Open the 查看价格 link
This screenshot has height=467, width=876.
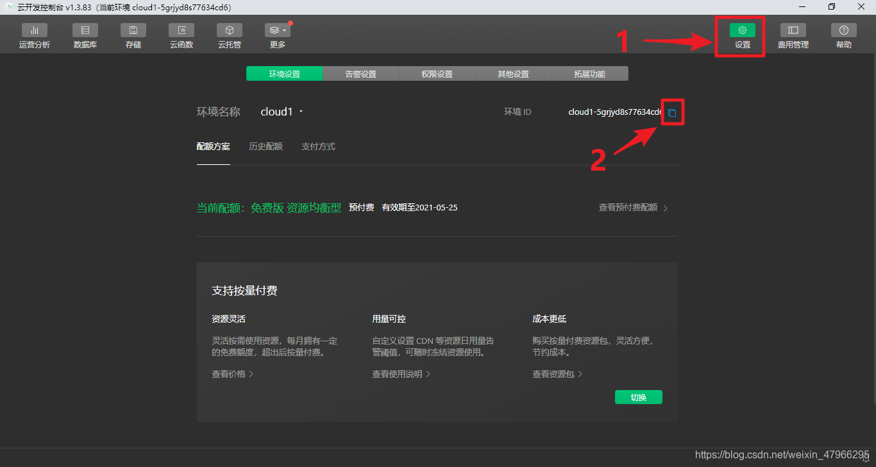233,374
